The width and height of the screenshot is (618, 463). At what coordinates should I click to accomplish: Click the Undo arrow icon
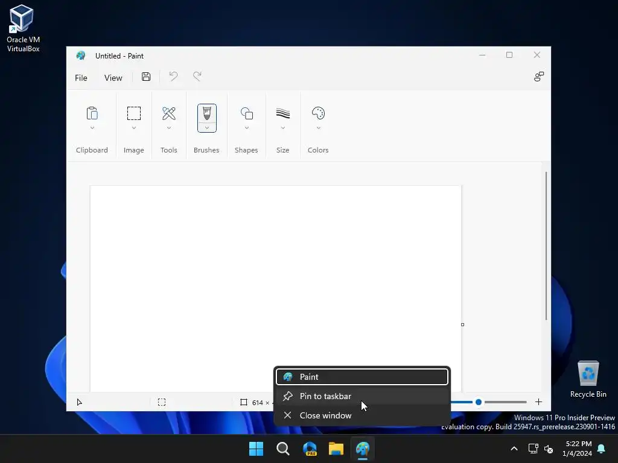point(173,77)
